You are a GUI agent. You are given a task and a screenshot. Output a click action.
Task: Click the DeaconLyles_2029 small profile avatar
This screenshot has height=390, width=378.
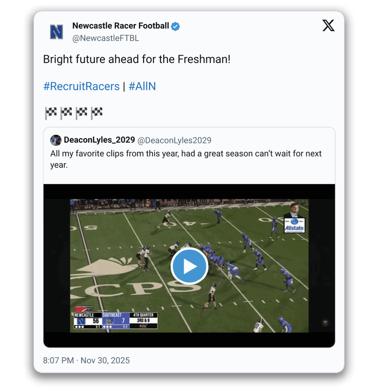click(x=56, y=140)
